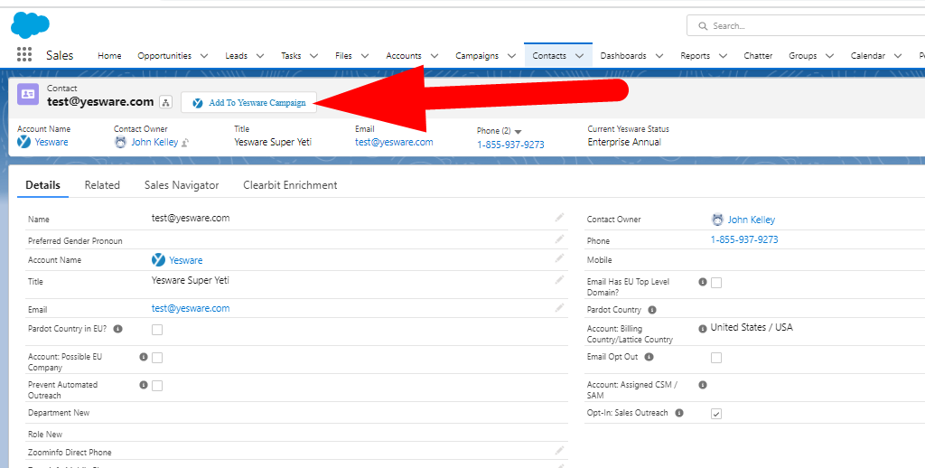Expand the Phone (2) dropdown arrow
This screenshot has width=925, height=468.
[519, 132]
